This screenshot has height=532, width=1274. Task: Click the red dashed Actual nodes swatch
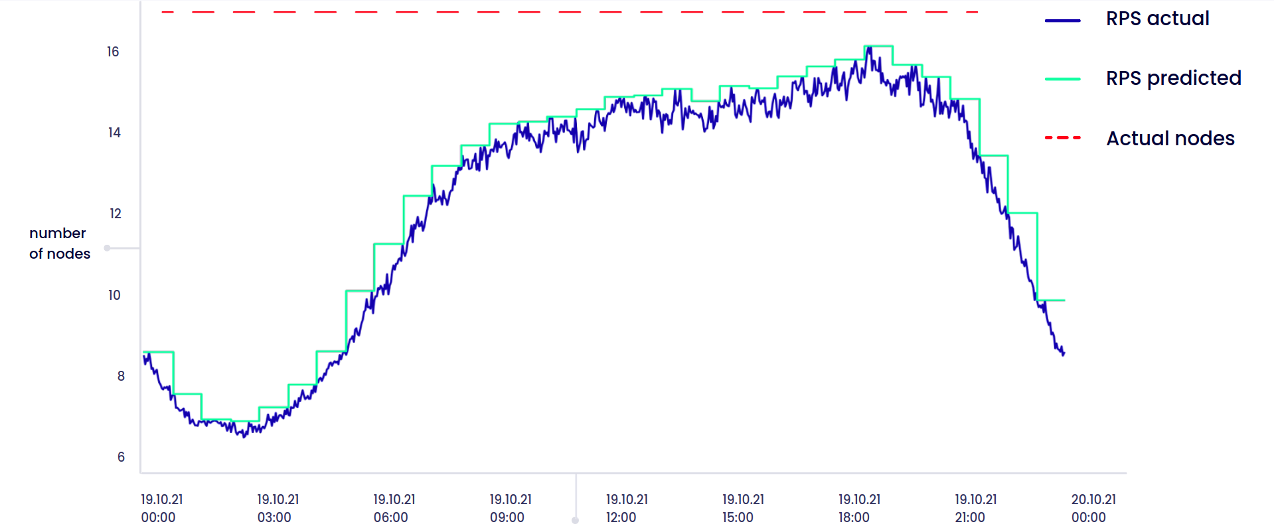click(1063, 137)
